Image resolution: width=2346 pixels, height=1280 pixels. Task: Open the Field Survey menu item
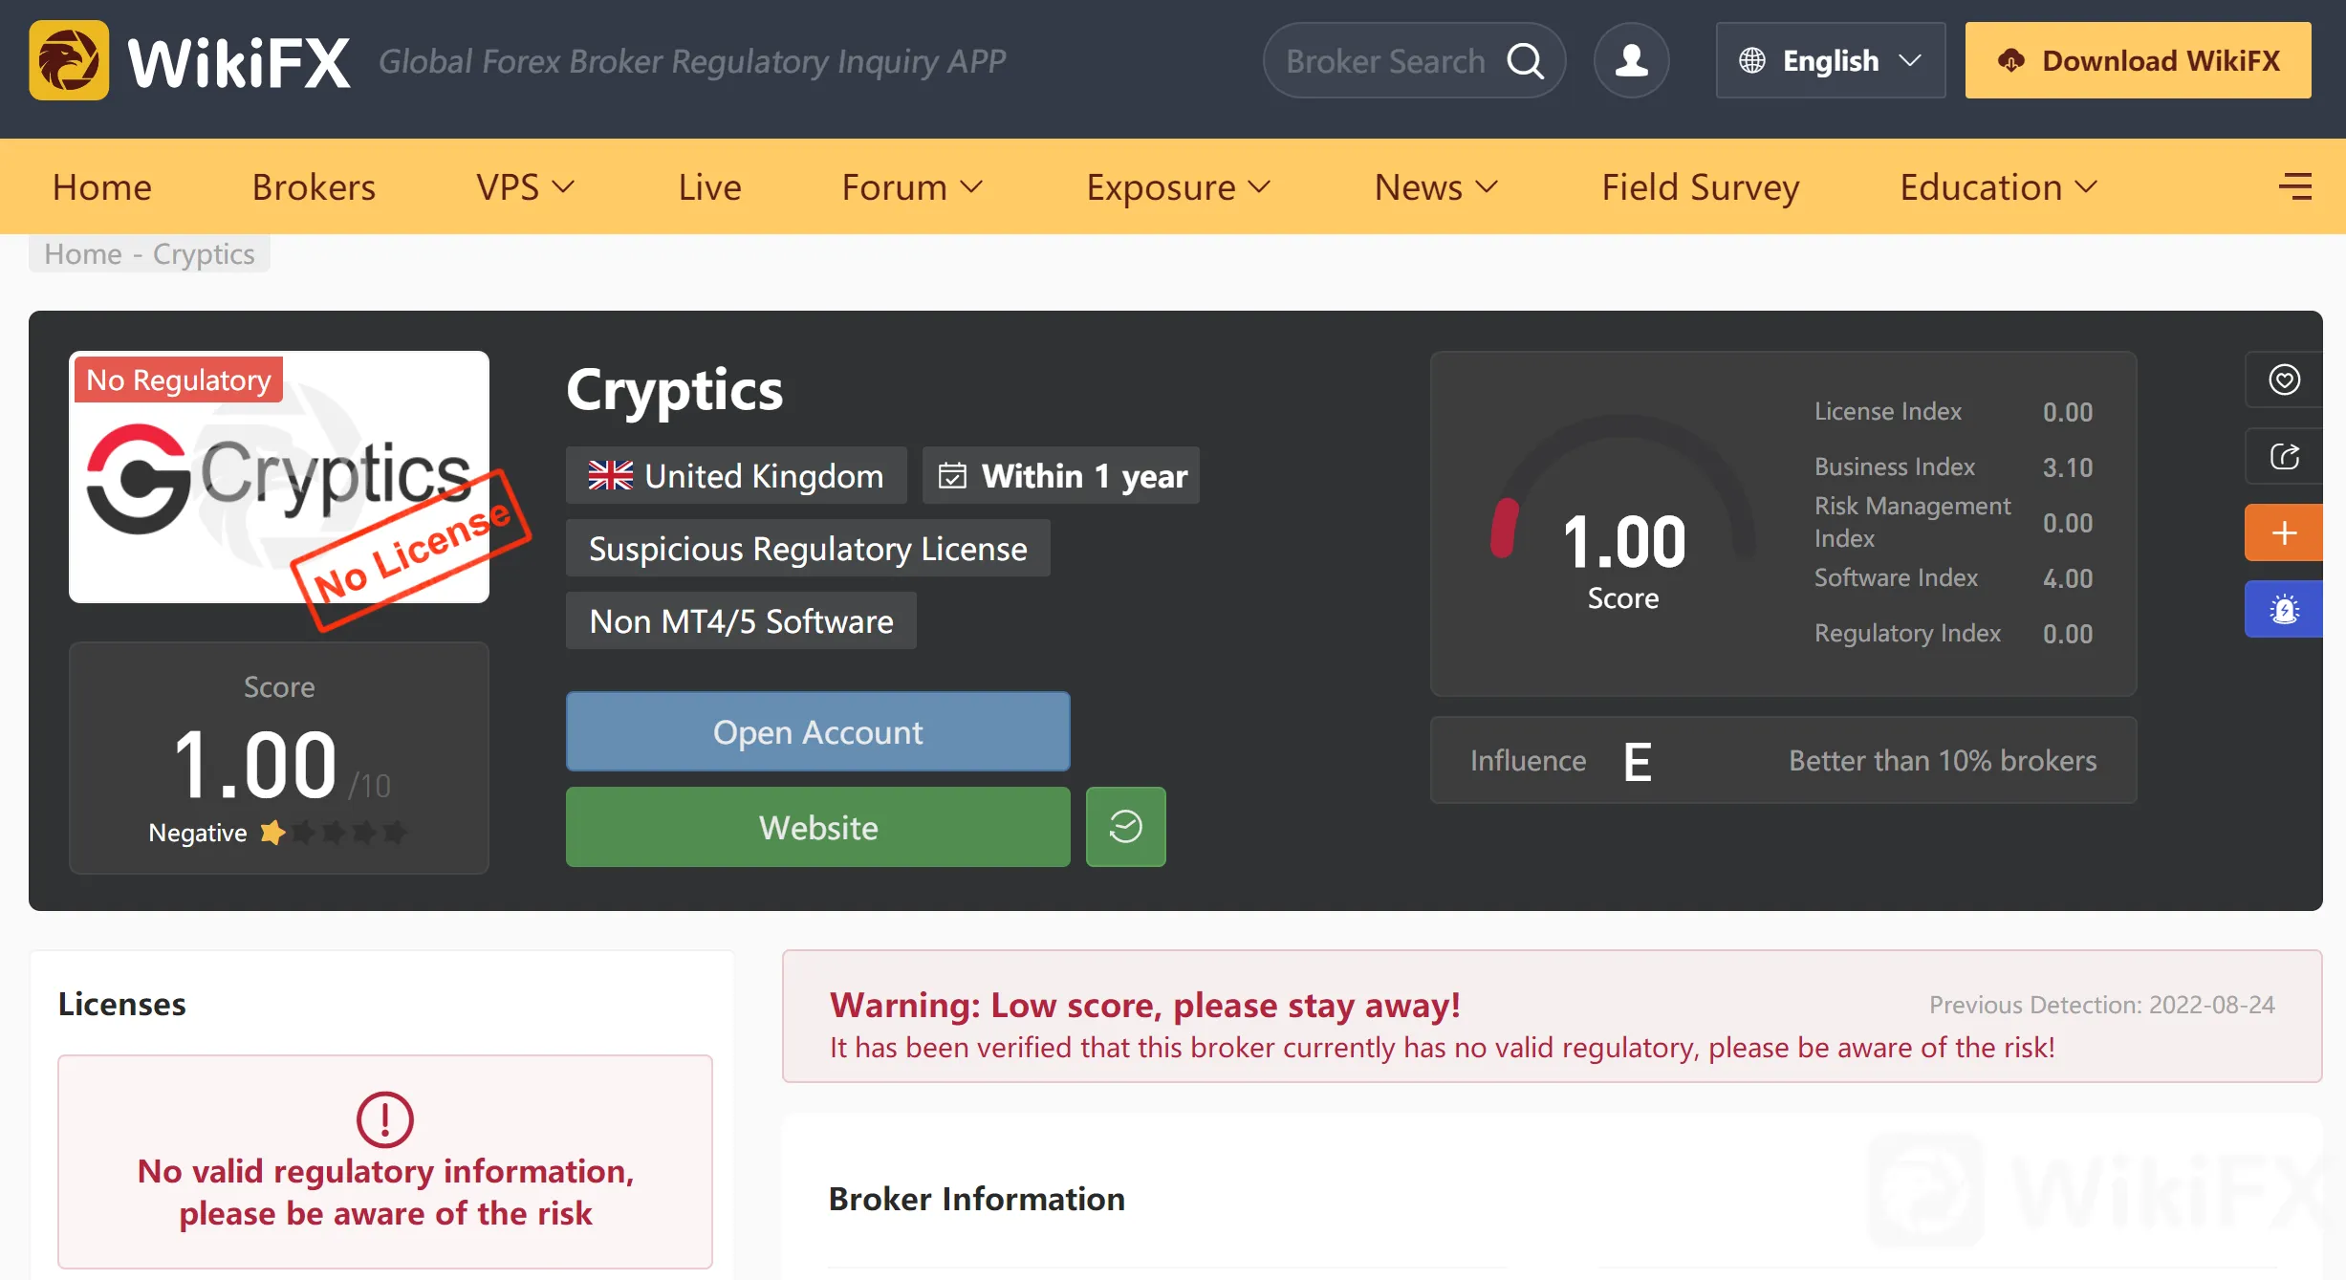coord(1700,186)
